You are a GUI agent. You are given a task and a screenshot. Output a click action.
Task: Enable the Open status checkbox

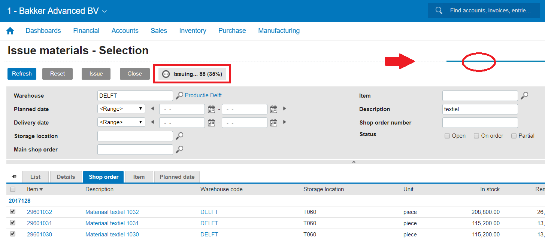(x=447, y=136)
